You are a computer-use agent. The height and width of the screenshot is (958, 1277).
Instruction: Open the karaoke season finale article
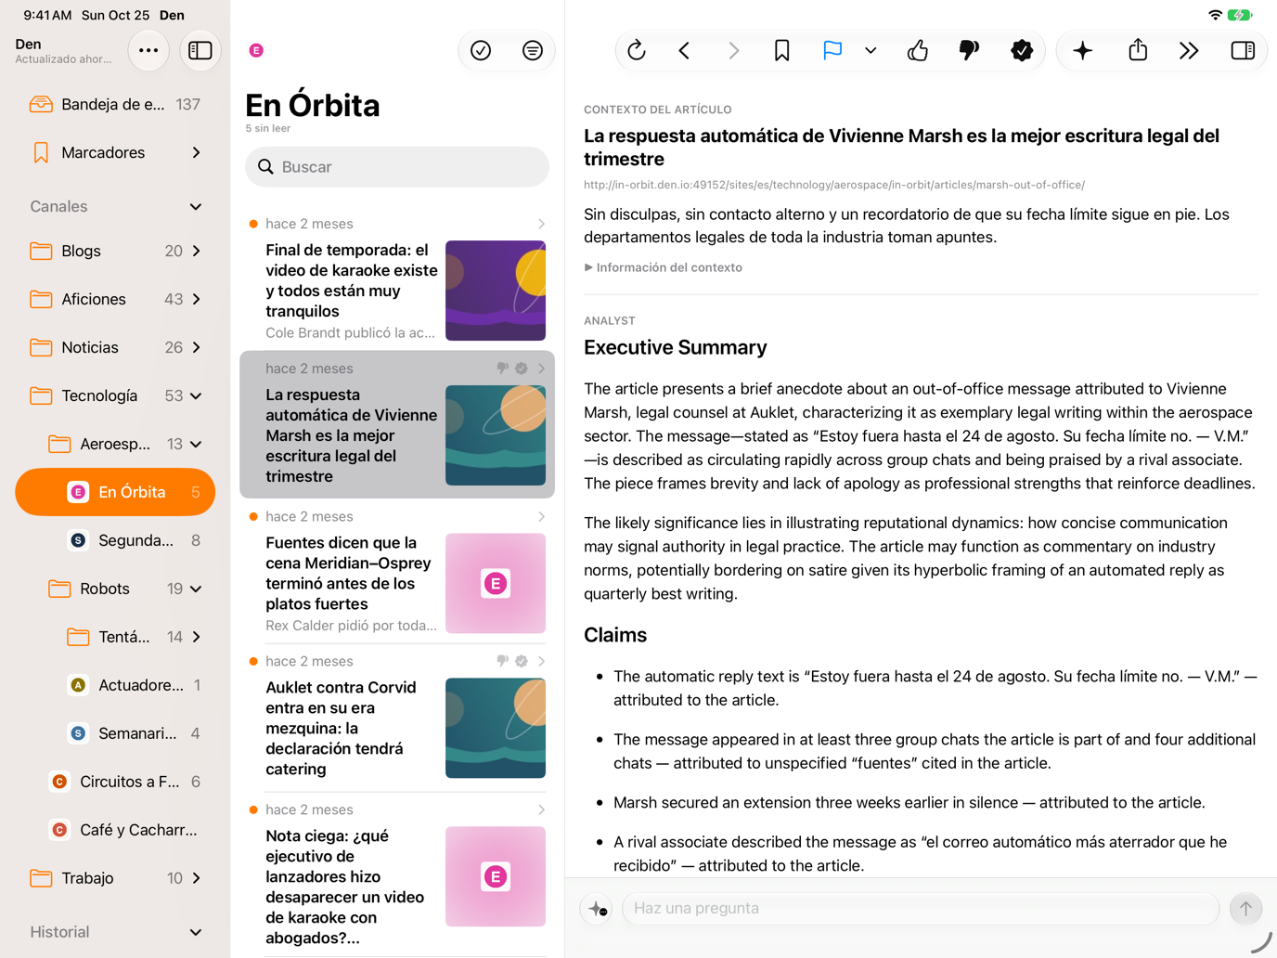(x=397, y=278)
